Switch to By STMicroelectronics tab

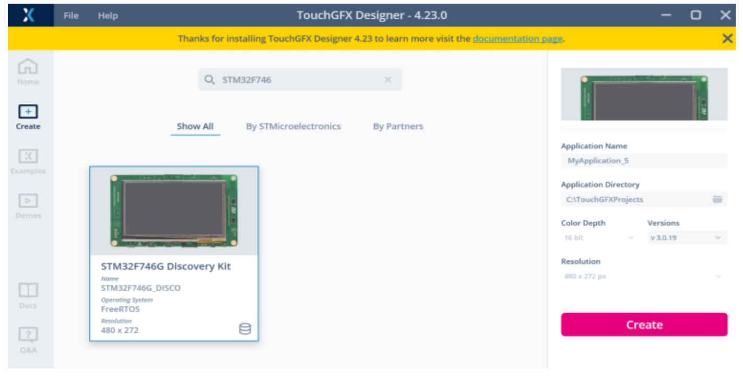(293, 126)
